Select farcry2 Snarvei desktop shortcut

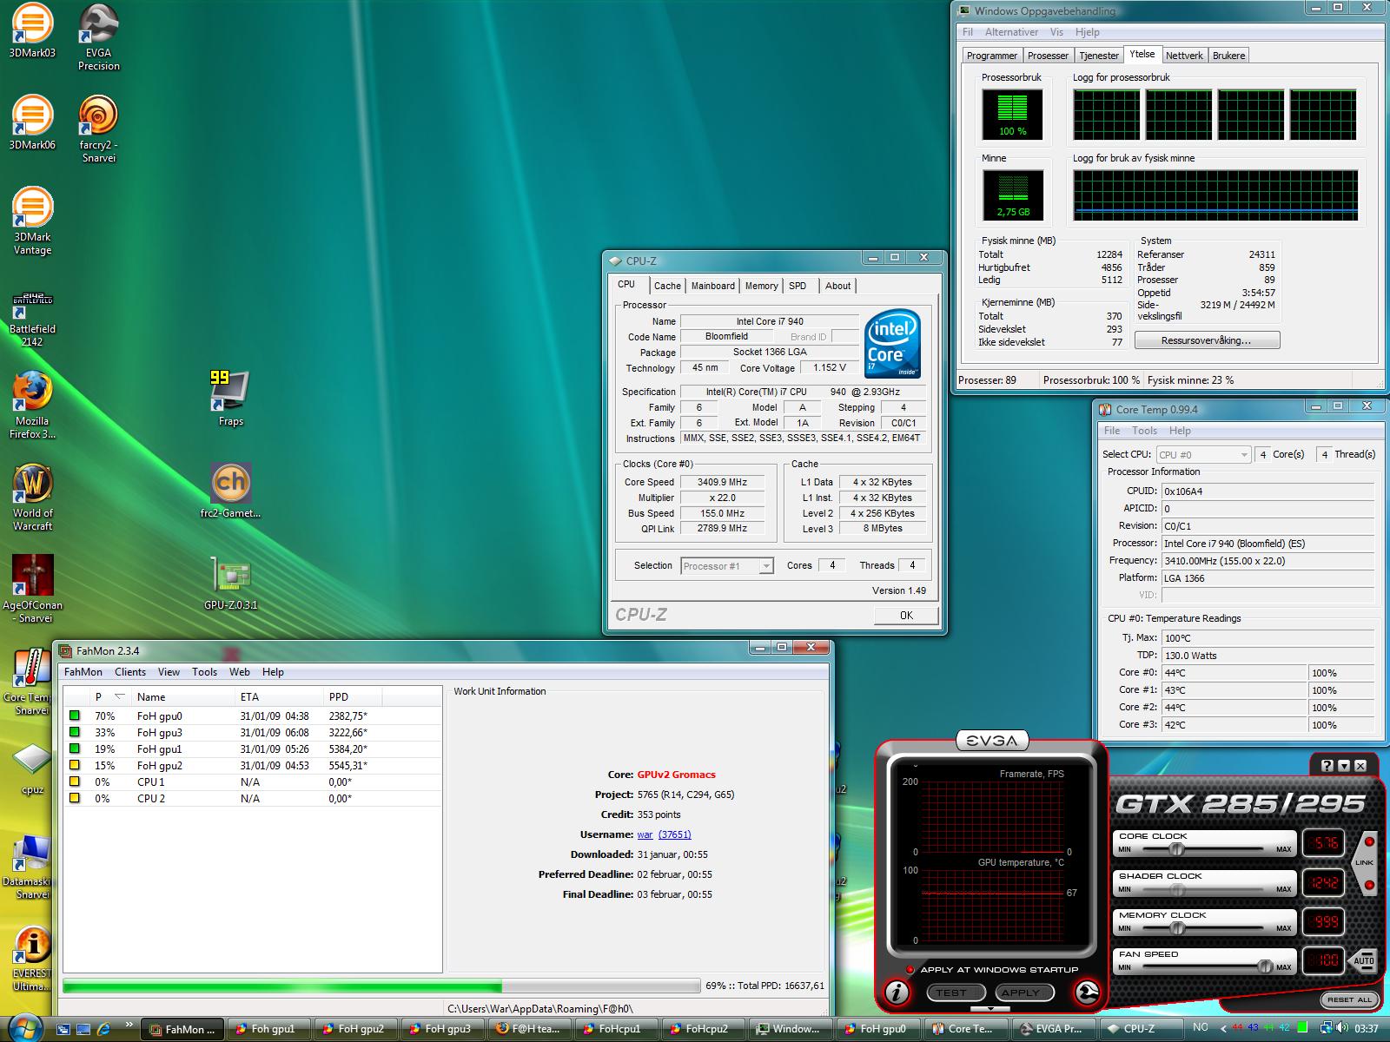pos(98,129)
